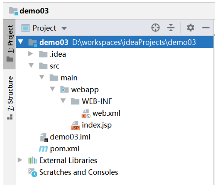Click the web.xml file icon
The width and height of the screenshot is (217, 187).
(86, 114)
